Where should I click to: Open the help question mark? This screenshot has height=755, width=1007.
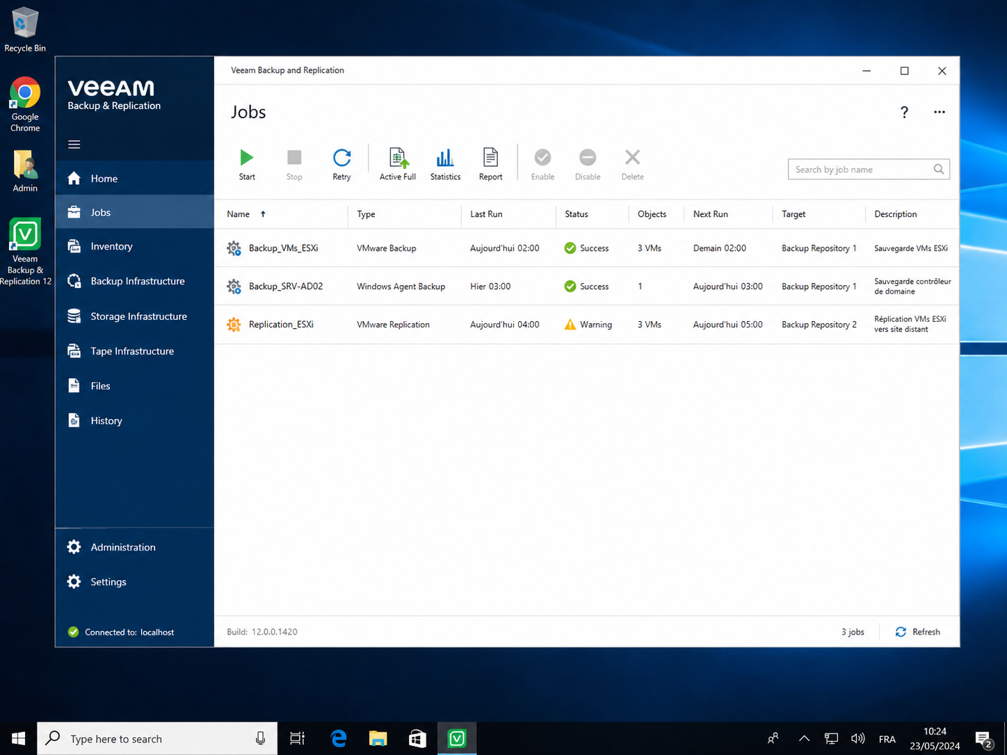pyautogui.click(x=904, y=112)
